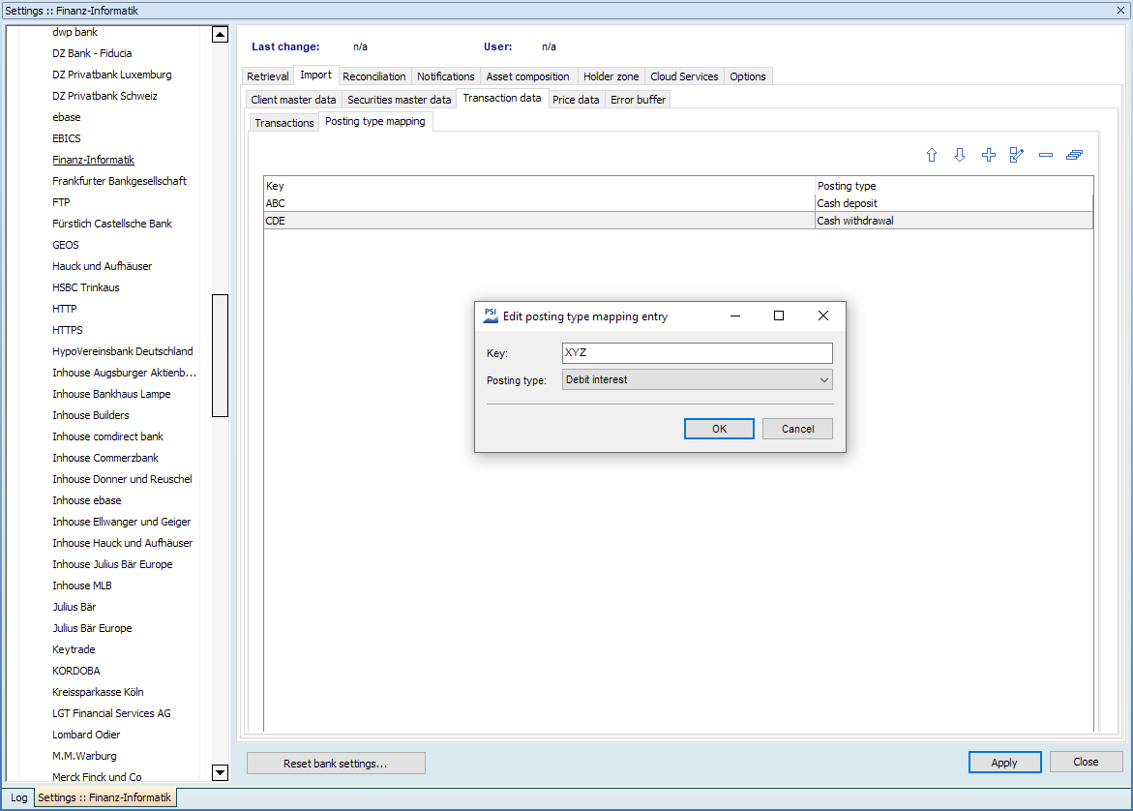The image size is (1133, 811).
Task: Select the ABC mapping row
Action: click(540, 203)
